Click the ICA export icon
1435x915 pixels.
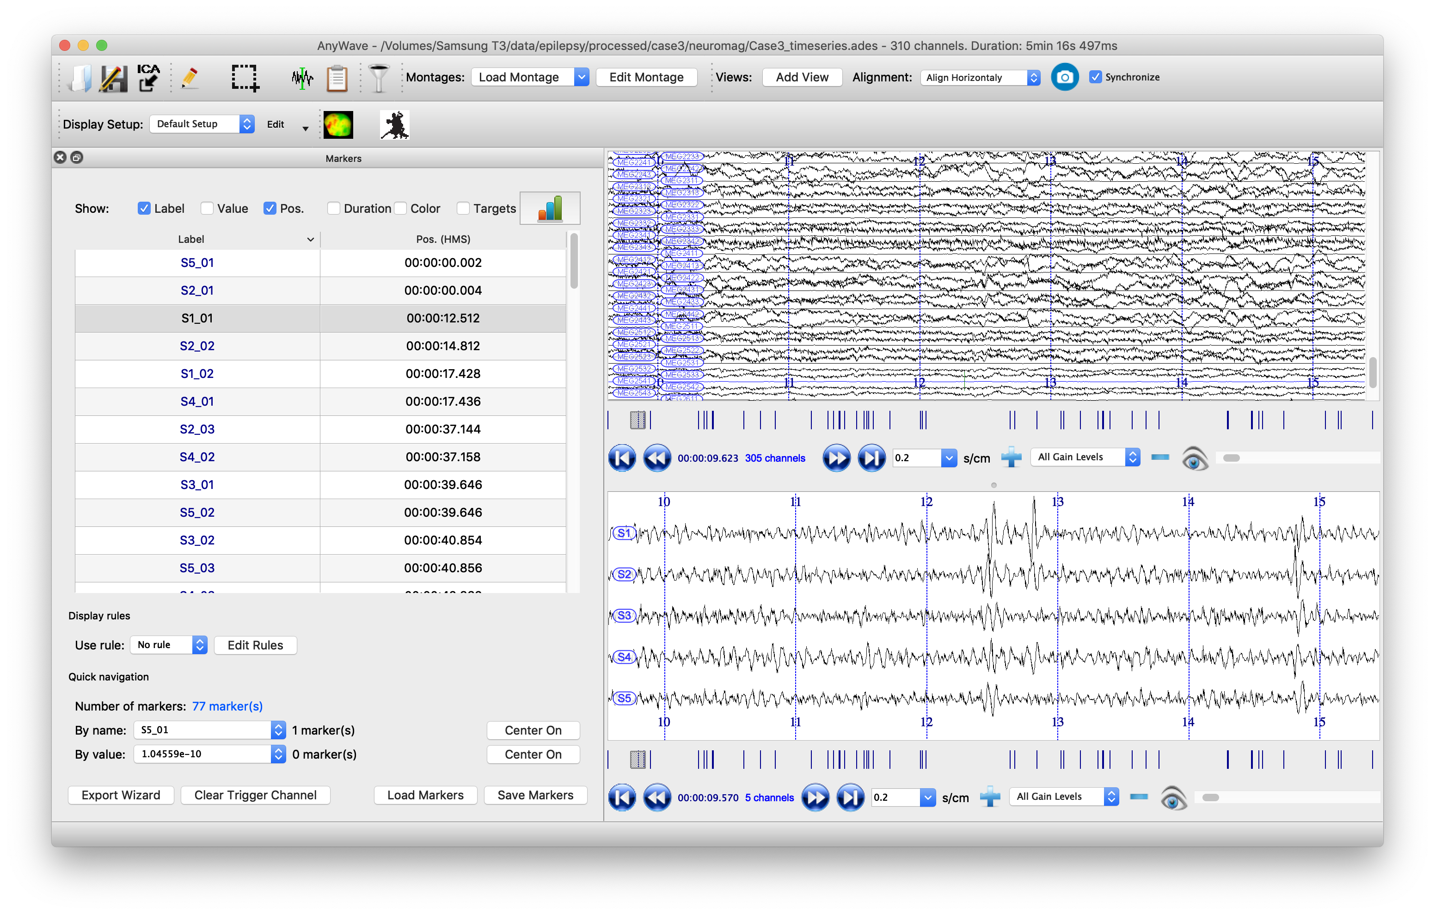[x=148, y=78]
